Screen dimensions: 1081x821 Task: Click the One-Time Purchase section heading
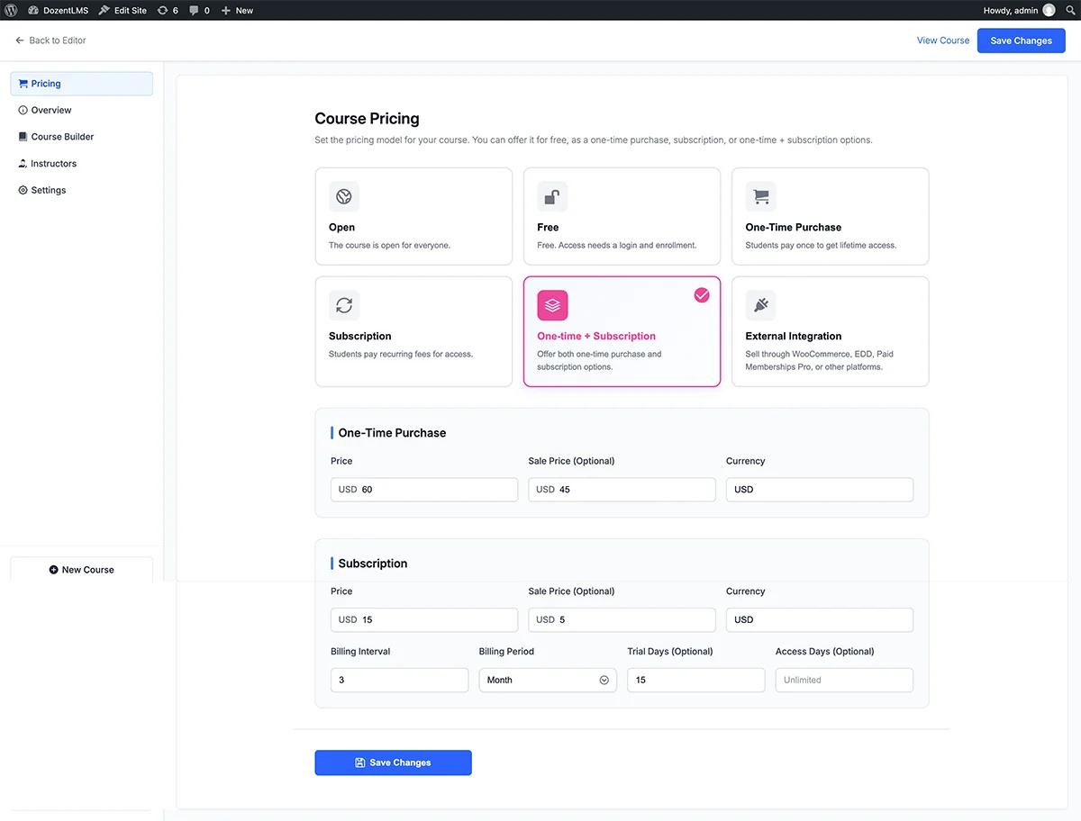pos(392,433)
